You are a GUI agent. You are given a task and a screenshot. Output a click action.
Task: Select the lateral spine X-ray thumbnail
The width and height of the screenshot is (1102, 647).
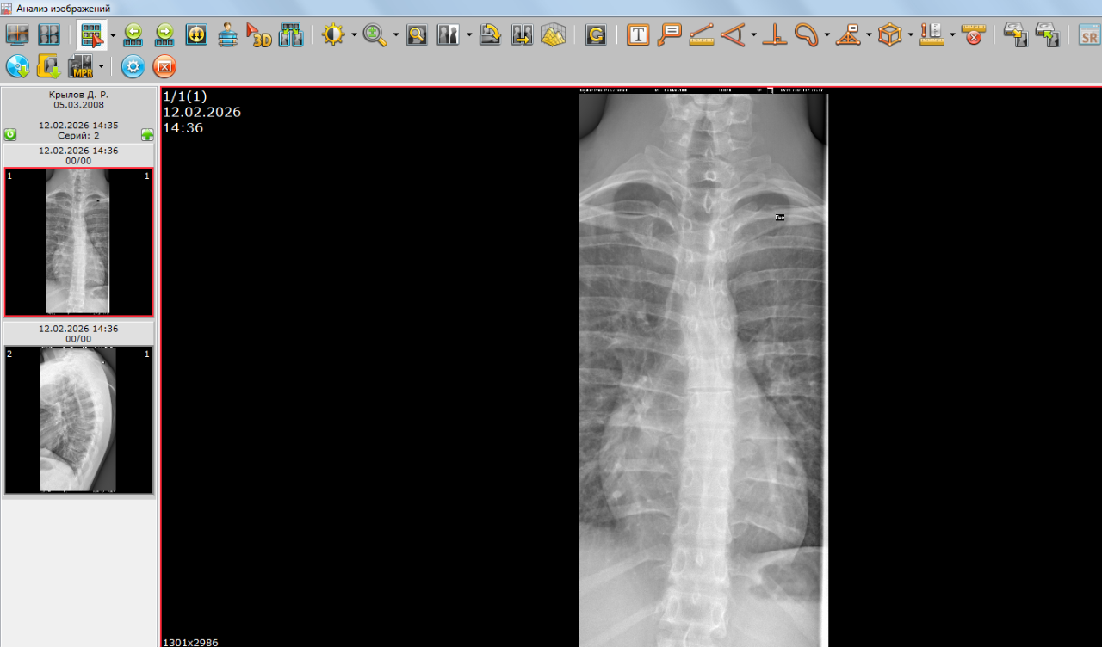coord(78,420)
